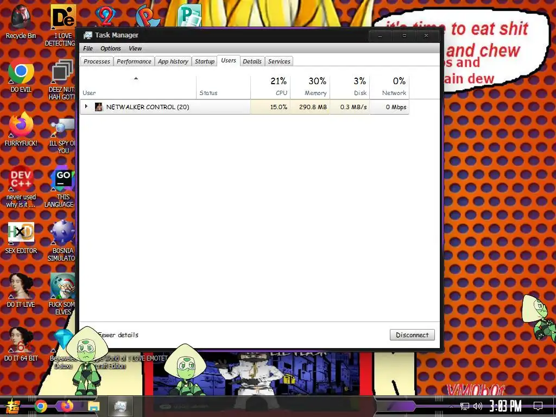This screenshot has height=417, width=556.
Task: Click the 0 Mbps network value
Action: click(396, 107)
